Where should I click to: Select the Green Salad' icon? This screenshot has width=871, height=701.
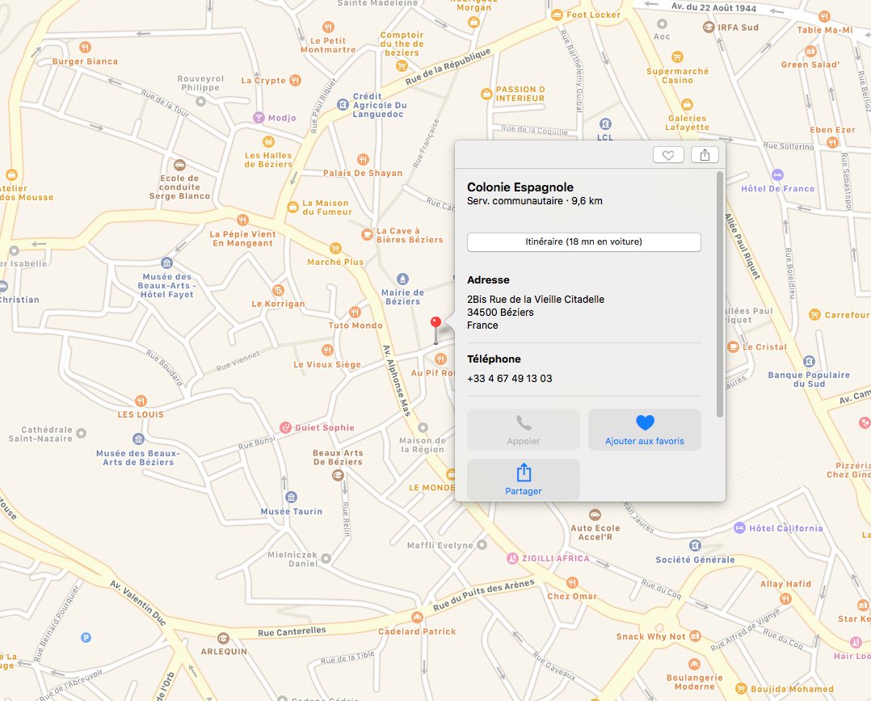[x=810, y=52]
